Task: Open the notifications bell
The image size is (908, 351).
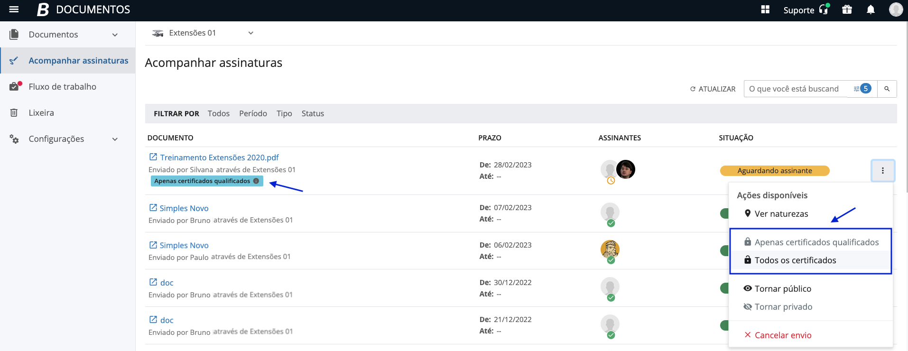Action: pos(871,9)
